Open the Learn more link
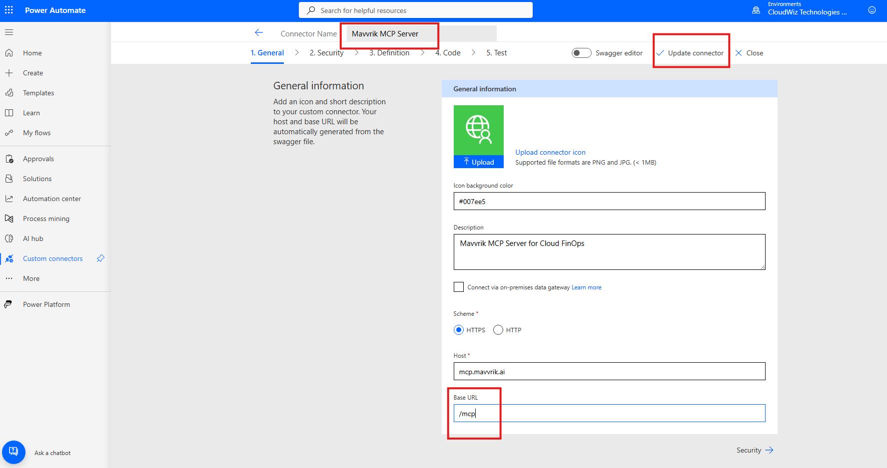Viewport: 887px width, 468px height. coord(587,287)
